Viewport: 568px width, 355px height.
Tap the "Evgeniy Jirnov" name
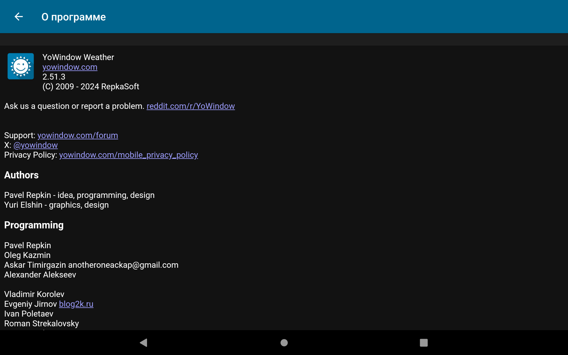(30, 304)
